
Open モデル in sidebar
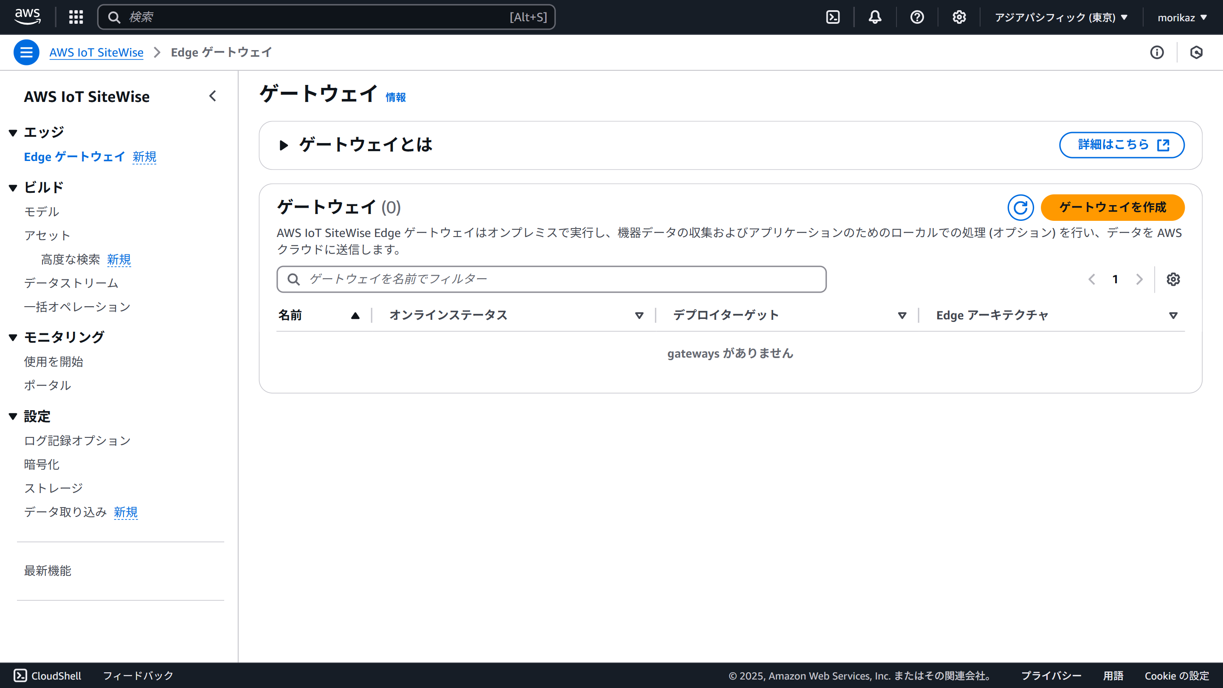tap(42, 212)
